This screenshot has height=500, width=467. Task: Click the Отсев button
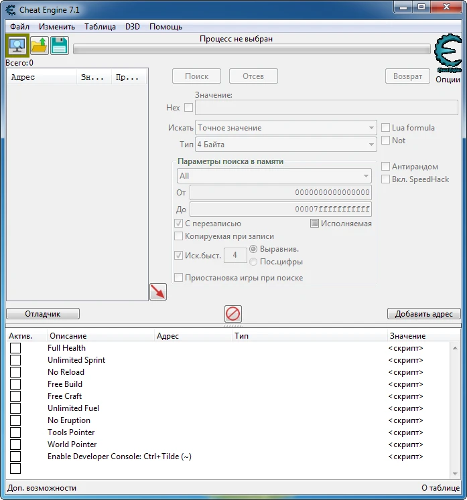[x=253, y=76]
